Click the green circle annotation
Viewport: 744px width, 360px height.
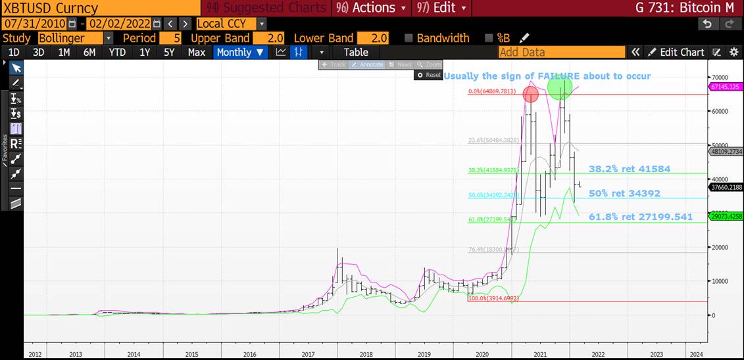560,87
